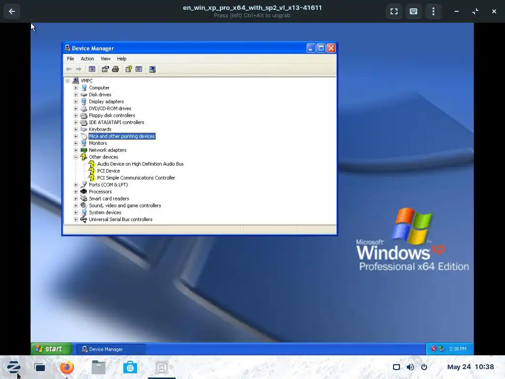
Task: Open the Action menu
Action: (x=87, y=59)
